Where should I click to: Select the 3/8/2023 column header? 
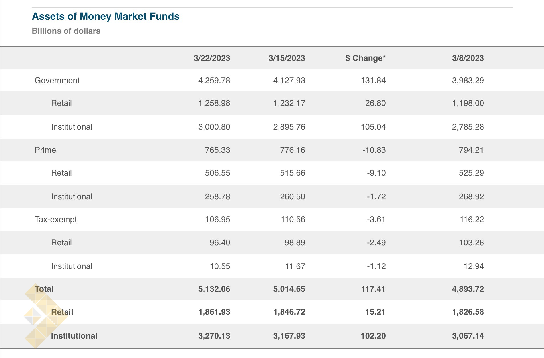click(x=468, y=58)
